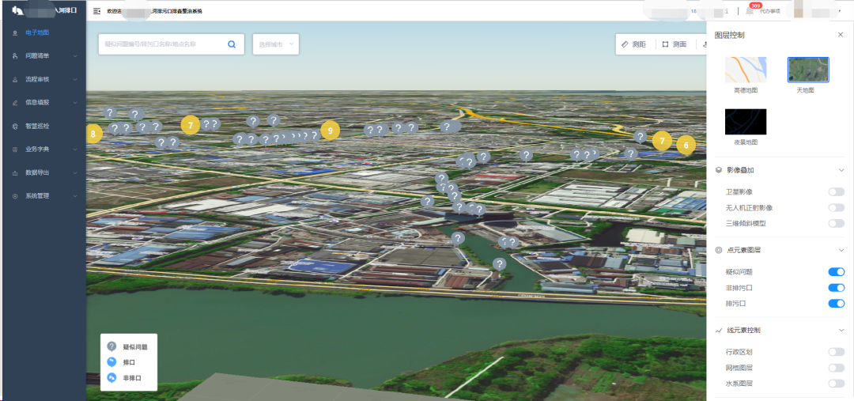854x401 pixels.
Task: Collapse the 影像叠加 section chevron
Action: click(841, 171)
